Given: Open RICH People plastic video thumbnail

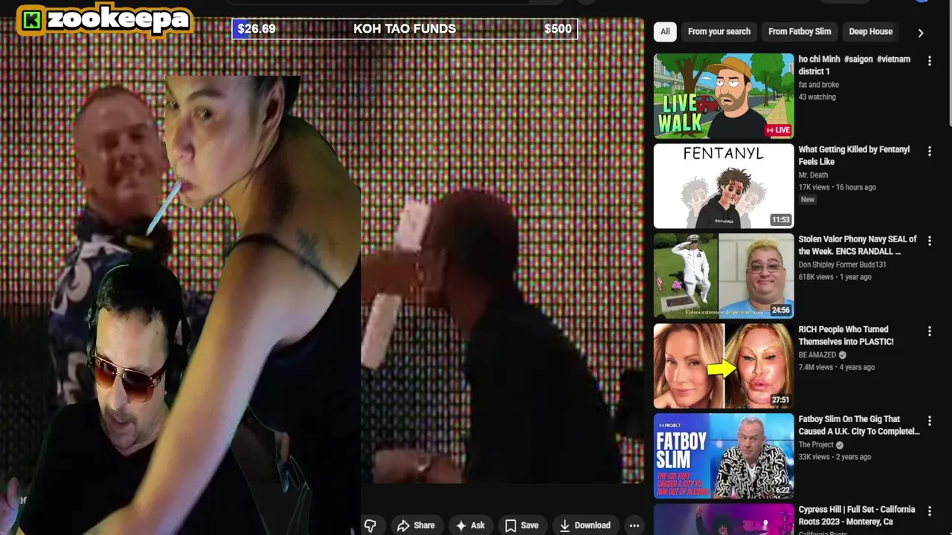Looking at the screenshot, I should tap(724, 366).
